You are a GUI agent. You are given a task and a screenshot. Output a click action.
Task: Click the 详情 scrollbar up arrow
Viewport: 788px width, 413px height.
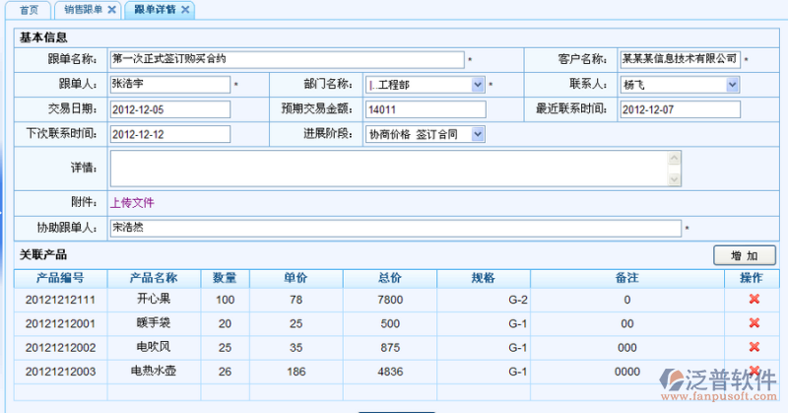coord(675,158)
